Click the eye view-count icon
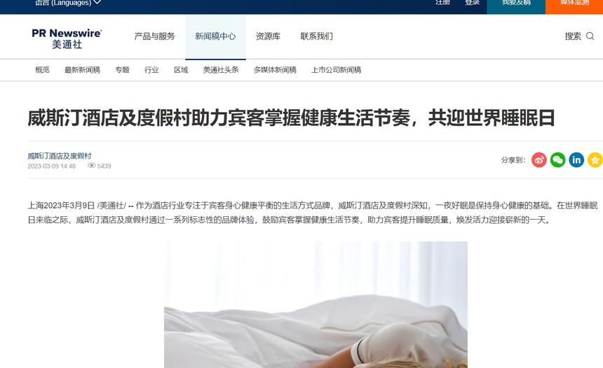603x368 pixels. (91, 166)
